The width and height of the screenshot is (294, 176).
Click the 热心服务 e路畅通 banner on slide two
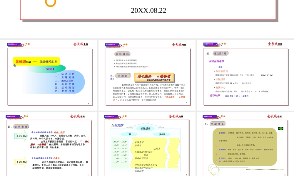(154, 77)
